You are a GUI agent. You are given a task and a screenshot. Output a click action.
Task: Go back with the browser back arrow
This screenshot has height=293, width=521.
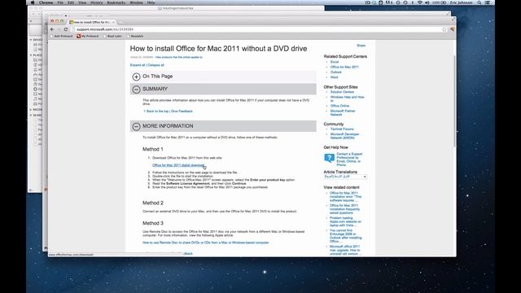click(x=52, y=29)
